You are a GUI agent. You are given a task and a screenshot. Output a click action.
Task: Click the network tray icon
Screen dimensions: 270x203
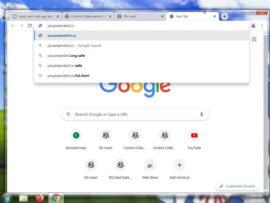pos(243,198)
